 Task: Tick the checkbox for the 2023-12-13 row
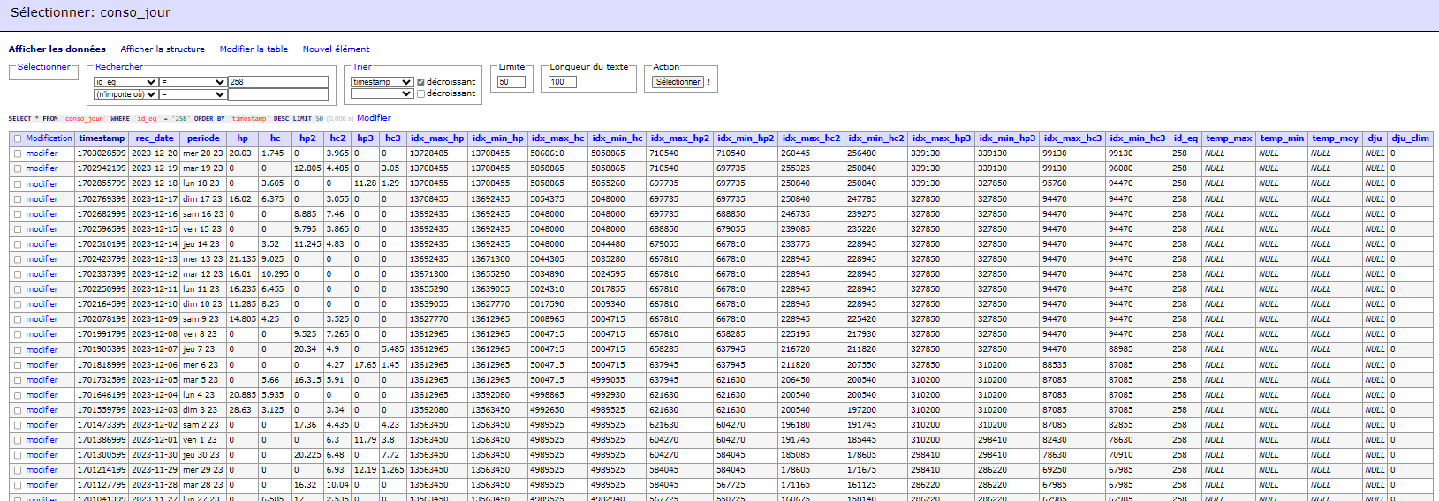(x=18, y=259)
